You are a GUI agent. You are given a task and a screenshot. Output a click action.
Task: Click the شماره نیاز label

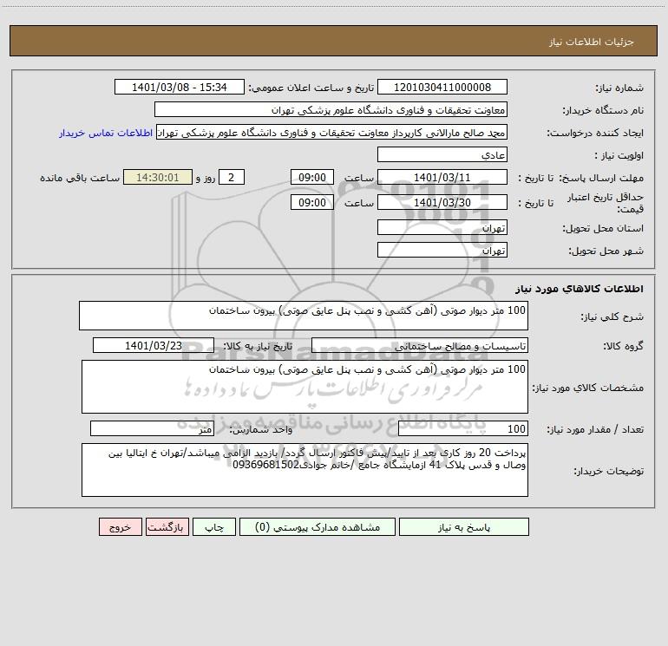click(x=619, y=88)
